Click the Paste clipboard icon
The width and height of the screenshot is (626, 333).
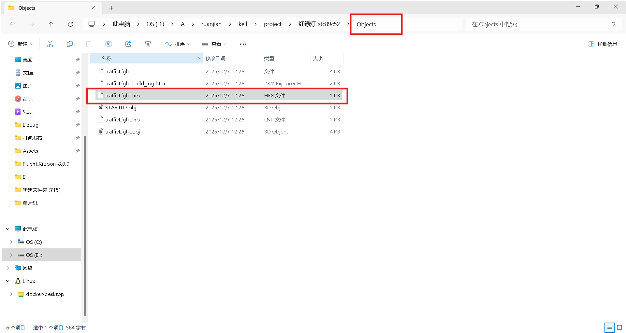coord(89,44)
